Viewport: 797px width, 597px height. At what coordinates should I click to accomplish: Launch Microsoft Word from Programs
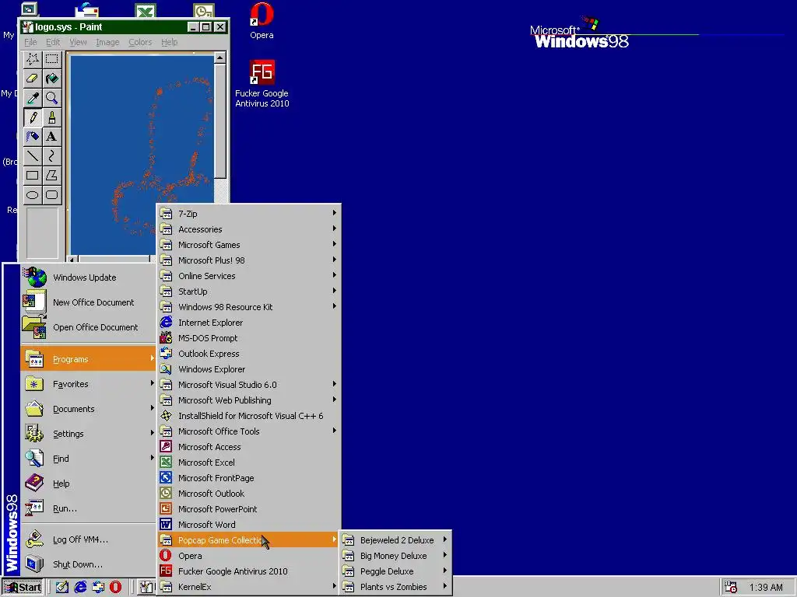point(248,525)
